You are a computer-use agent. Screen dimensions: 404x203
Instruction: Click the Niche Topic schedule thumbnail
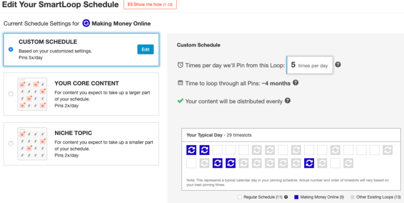click(32, 144)
